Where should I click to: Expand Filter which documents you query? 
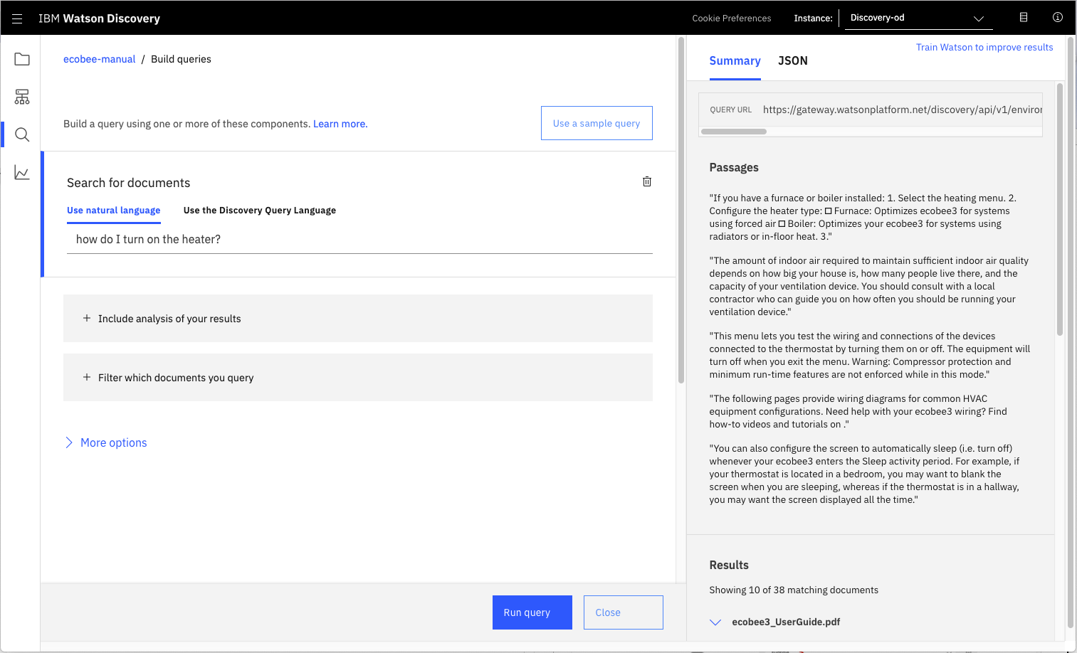(x=358, y=378)
